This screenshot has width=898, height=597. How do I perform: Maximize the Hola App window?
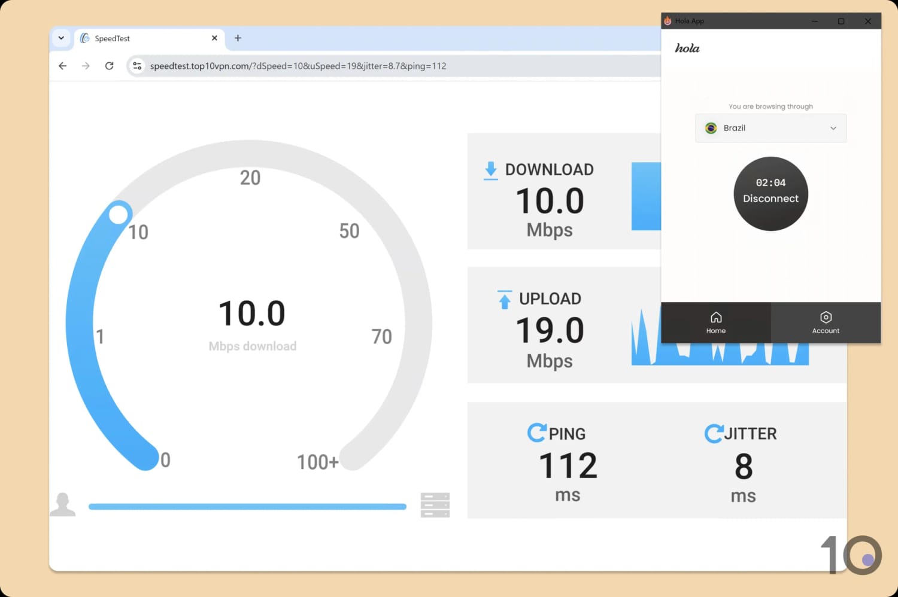tap(841, 21)
